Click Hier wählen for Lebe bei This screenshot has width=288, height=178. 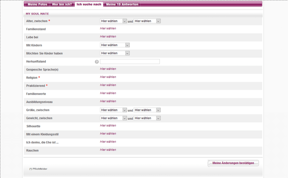click(x=108, y=36)
